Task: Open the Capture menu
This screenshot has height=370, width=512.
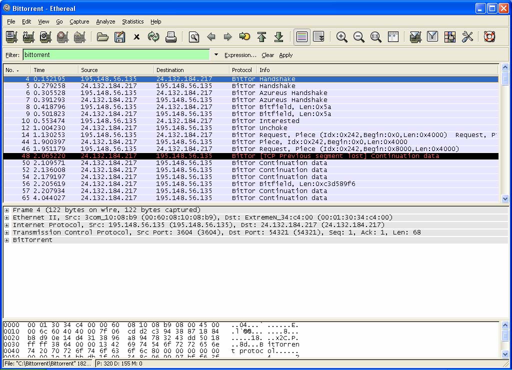Action: point(79,21)
